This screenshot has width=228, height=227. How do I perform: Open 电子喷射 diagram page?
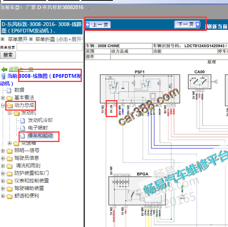pos(38,128)
